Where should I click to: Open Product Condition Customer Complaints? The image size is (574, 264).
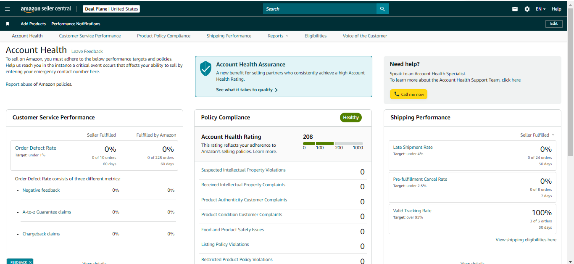coord(242,215)
